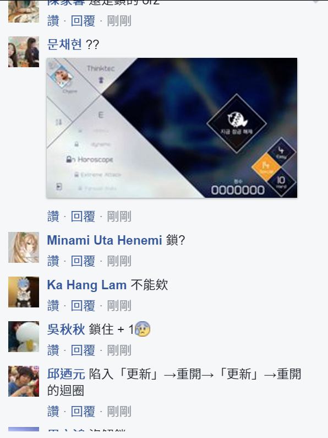This screenshot has width=328, height=438.
Task: Like 吳秋秋's 鎖住 +1 comment
Action: coord(53,350)
